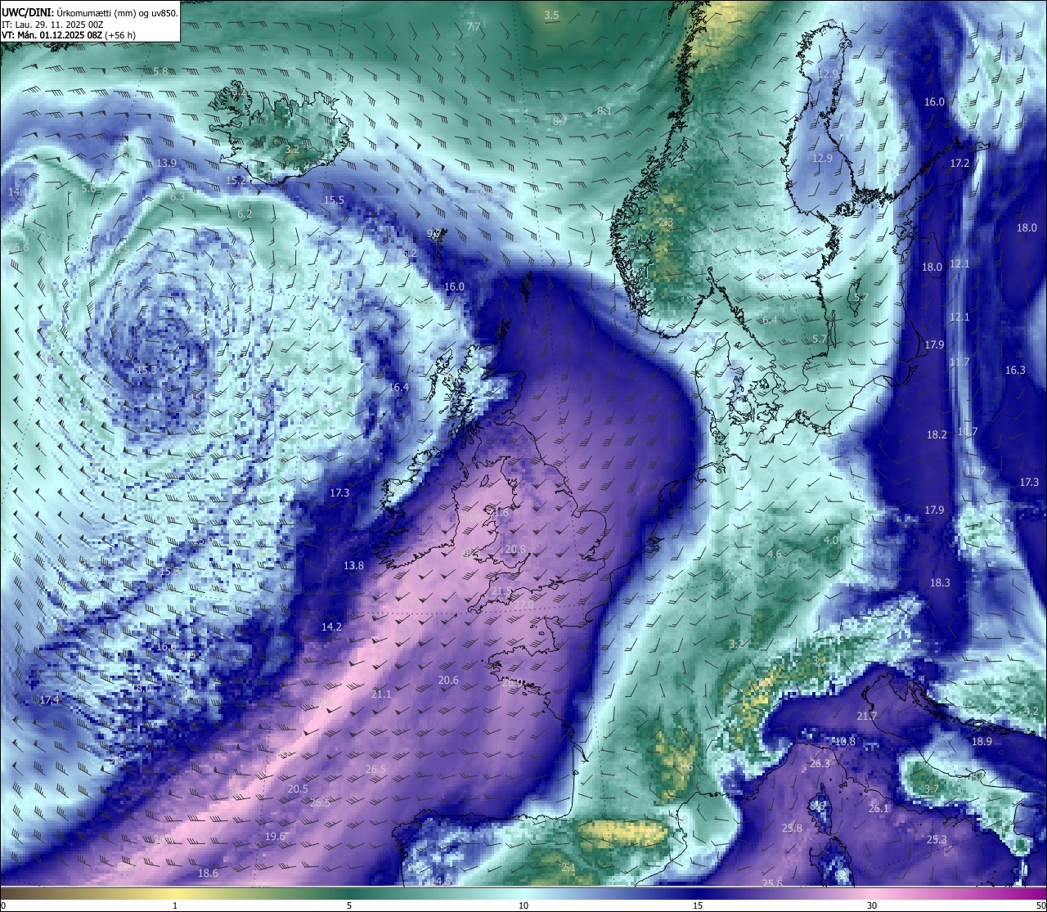Click the '25.3' value in the Tyrrhenian Sea

937,839
